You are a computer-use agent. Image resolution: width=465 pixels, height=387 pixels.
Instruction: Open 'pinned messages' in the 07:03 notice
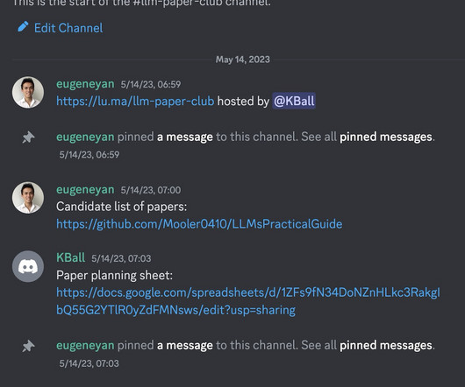386,345
